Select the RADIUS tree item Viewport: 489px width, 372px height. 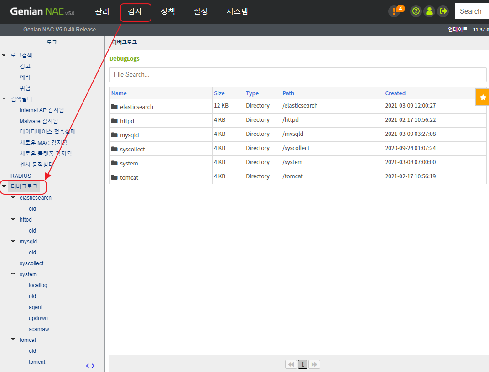coord(21,176)
